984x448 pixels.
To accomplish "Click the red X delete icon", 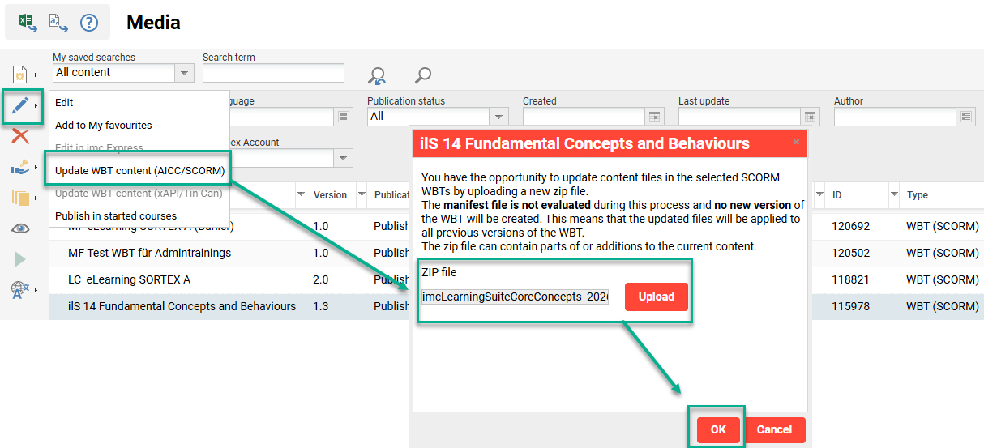I will click(x=20, y=136).
